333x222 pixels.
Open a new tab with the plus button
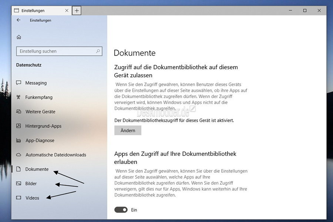pos(77,10)
